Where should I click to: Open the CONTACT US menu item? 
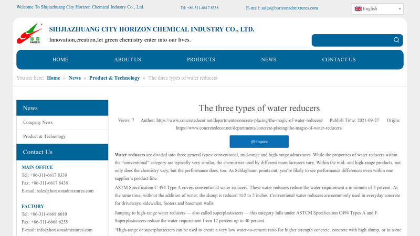tap(339, 60)
